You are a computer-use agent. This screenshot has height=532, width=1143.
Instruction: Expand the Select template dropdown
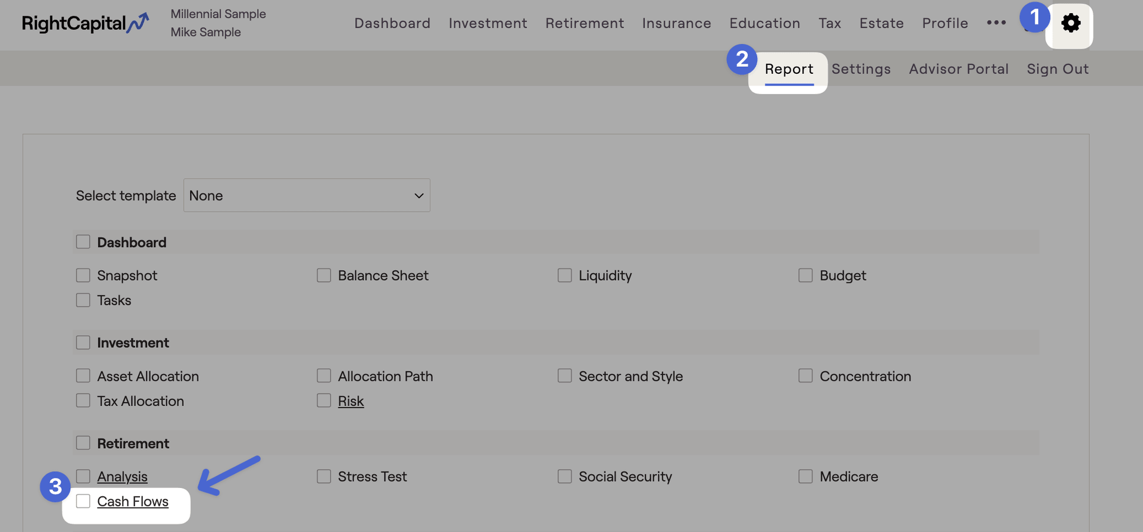pyautogui.click(x=307, y=195)
